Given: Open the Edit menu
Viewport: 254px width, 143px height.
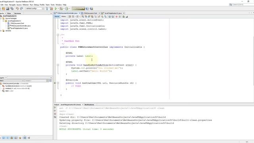Looking at the screenshot, I should click(x=2, y=5).
